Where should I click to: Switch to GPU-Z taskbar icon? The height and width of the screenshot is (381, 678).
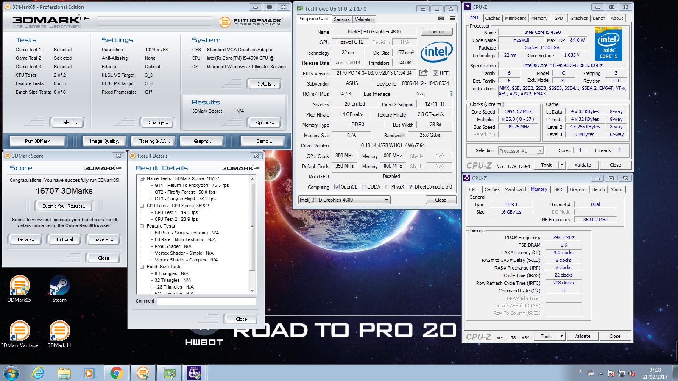pyautogui.click(x=169, y=373)
